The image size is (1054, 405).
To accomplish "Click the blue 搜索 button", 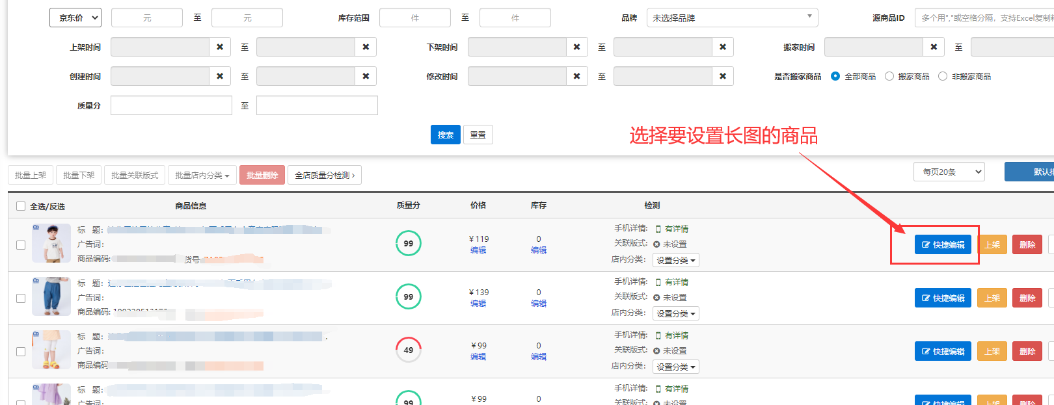I will pyautogui.click(x=445, y=135).
